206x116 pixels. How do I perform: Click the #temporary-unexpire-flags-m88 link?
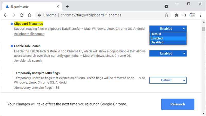(x=37, y=88)
